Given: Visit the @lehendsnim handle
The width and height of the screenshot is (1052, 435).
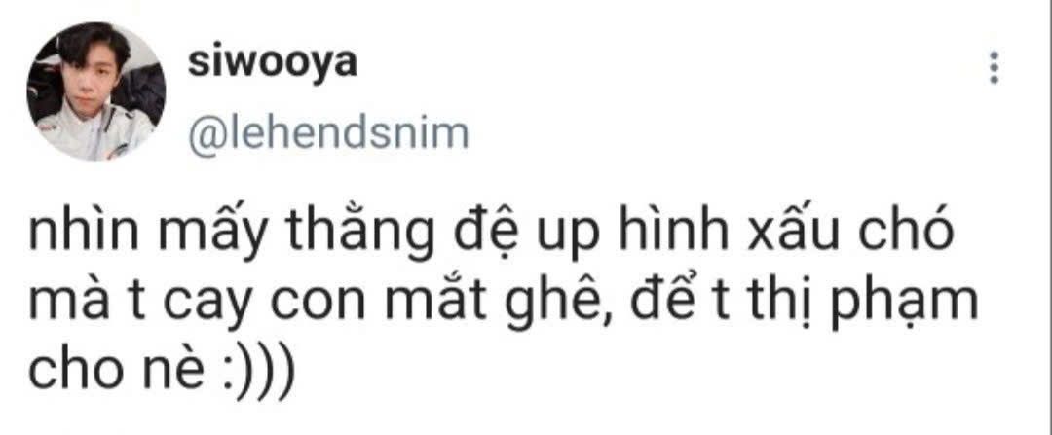Looking at the screenshot, I should click(x=329, y=132).
